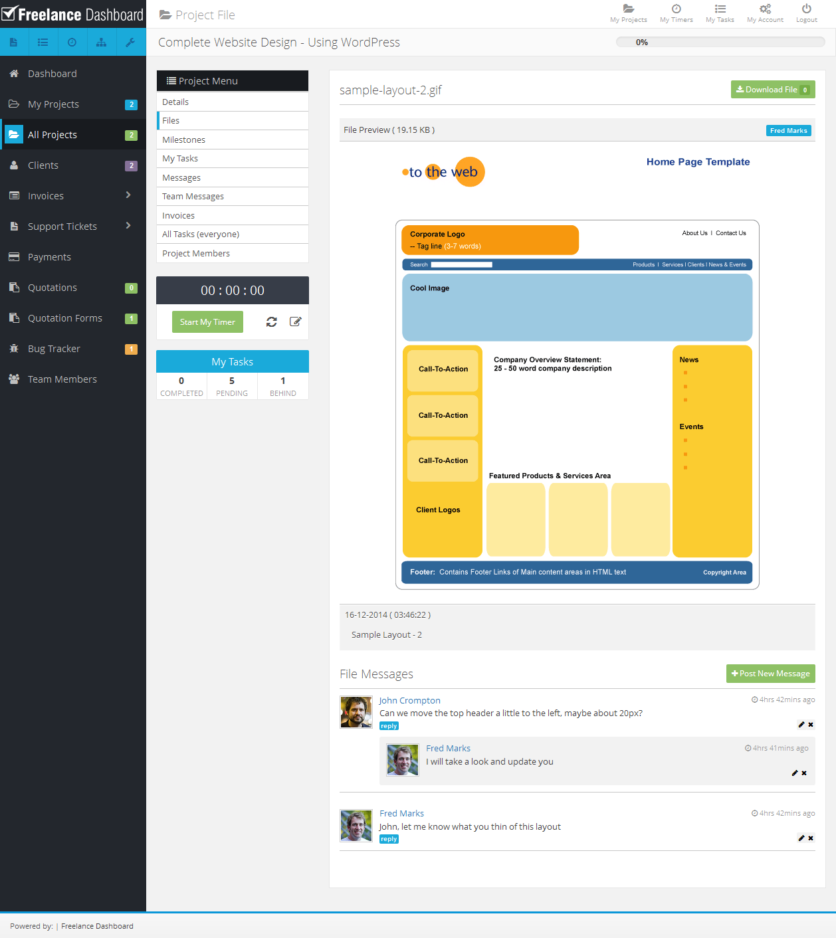
Task: Open Quotations in the sidebar
Action: [x=73, y=288]
